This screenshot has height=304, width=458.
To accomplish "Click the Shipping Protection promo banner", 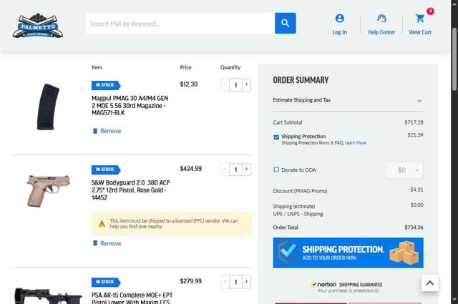I will pyautogui.click(x=348, y=252).
